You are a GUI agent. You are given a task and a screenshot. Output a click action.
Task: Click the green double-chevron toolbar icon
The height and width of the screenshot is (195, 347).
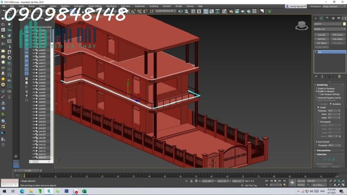tap(269, 11)
